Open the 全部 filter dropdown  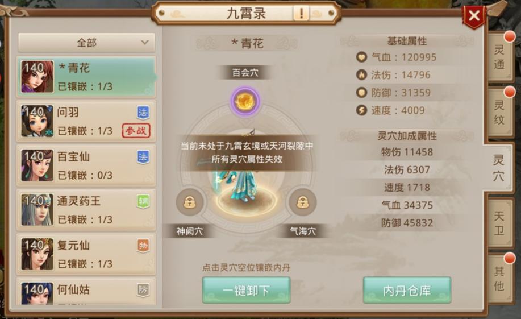86,43
